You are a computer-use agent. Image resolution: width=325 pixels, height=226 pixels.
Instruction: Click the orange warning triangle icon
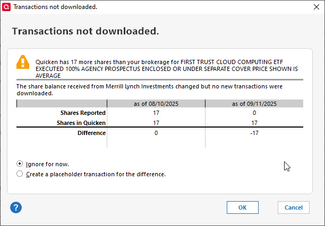click(x=23, y=62)
